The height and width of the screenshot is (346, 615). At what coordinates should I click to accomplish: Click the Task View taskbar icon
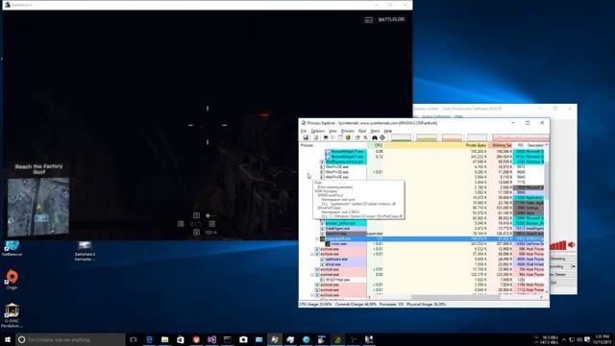134,339
